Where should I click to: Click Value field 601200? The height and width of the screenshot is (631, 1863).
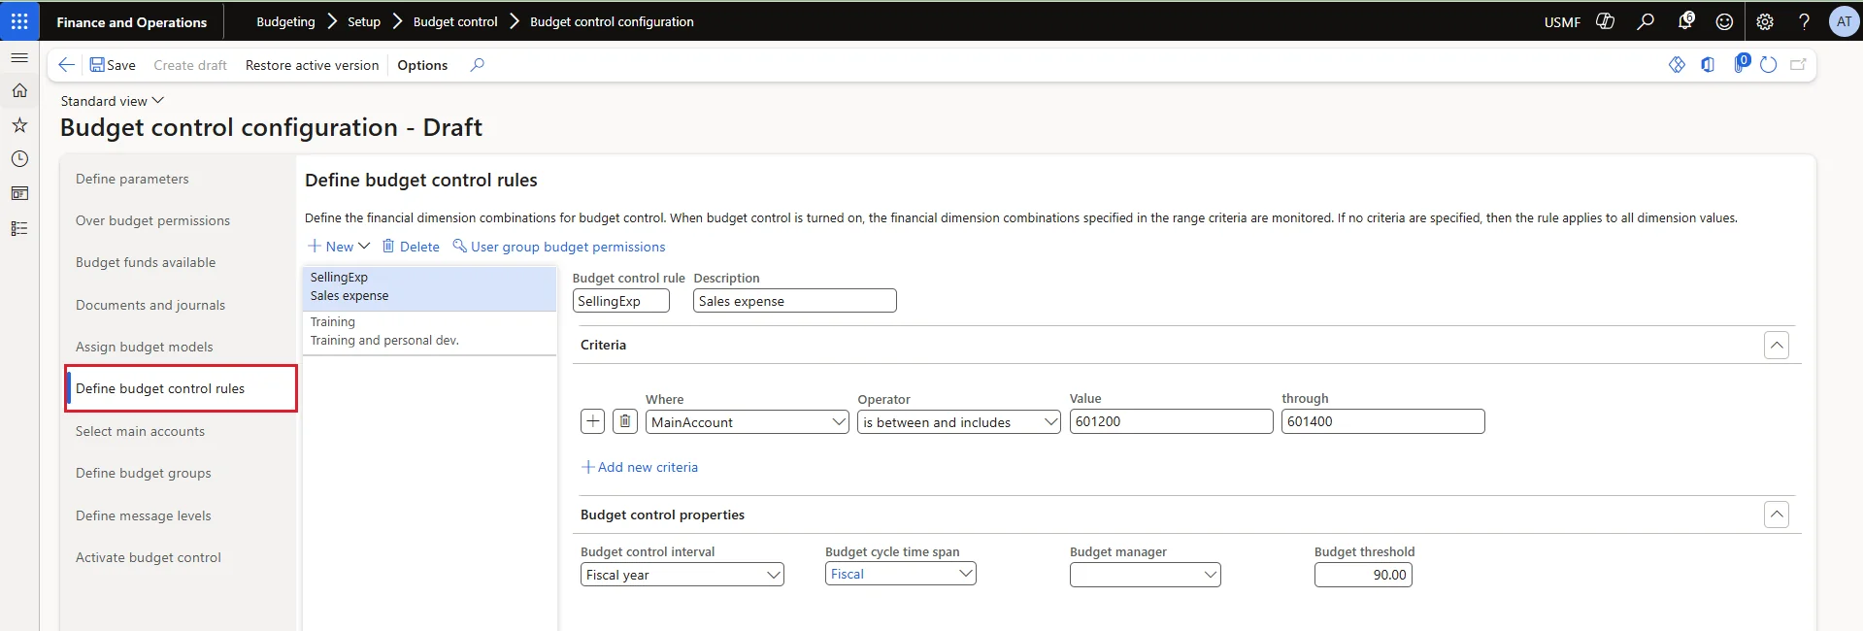1171,421
